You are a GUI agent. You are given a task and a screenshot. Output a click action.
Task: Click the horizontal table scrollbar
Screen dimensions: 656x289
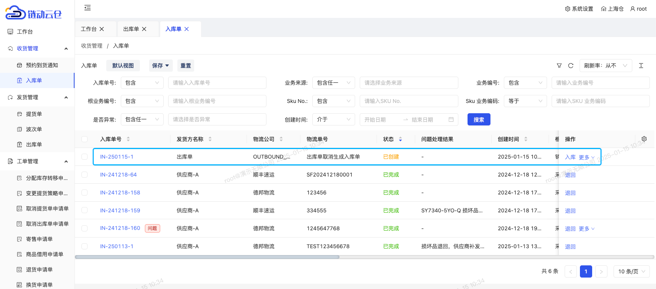coord(207,257)
